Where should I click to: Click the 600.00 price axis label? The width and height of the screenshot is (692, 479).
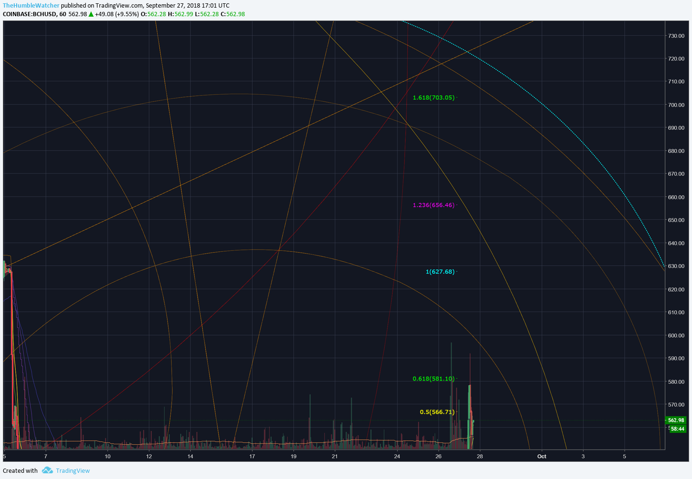[x=676, y=335]
